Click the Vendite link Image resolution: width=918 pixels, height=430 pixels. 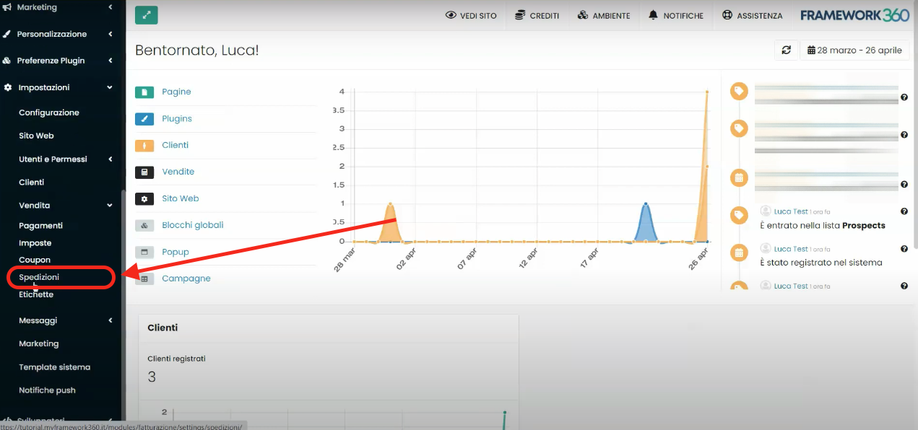178,172
